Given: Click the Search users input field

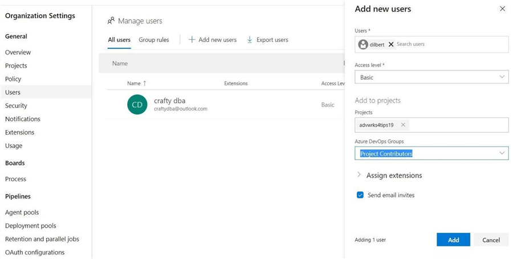Looking at the screenshot, I should click(450, 44).
